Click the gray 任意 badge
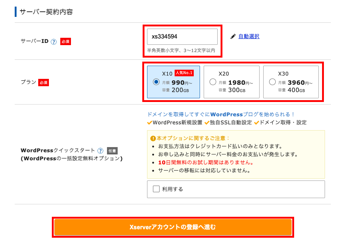 tap(112, 150)
